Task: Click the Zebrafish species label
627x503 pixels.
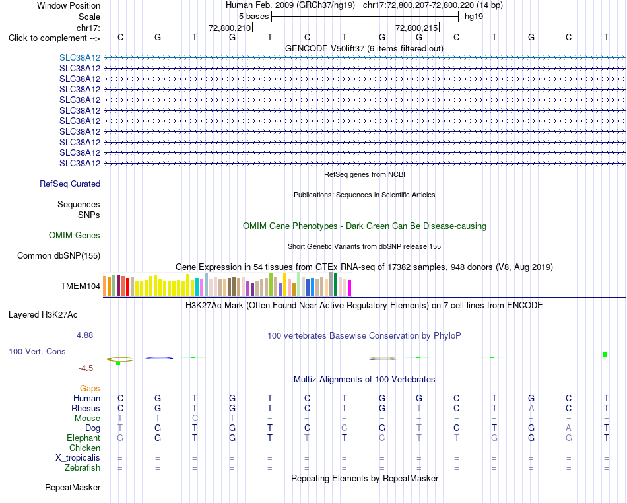Action: click(82, 468)
